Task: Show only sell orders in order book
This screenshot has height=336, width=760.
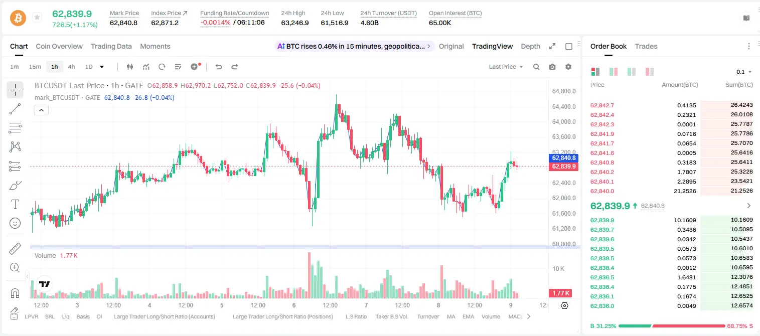Action: click(650, 72)
